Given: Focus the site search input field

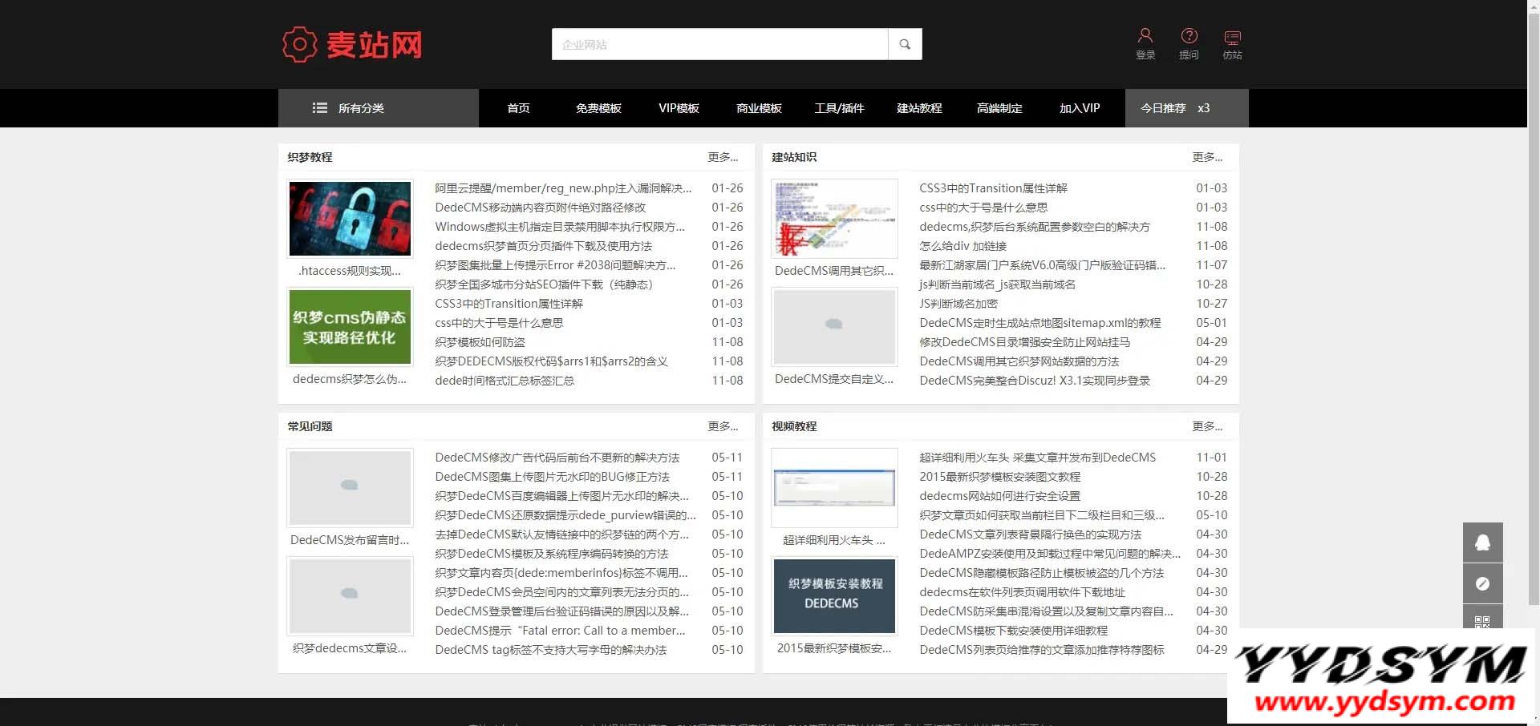Looking at the screenshot, I should 719,44.
